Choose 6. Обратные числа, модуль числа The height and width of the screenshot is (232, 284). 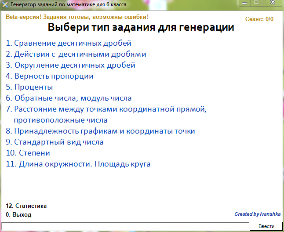click(69, 98)
